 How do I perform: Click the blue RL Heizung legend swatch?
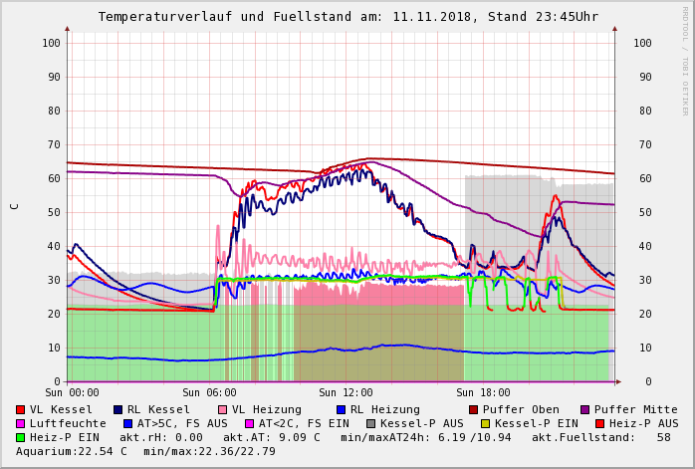point(341,409)
